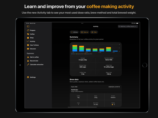The image size is (158, 118).
Task: Click the Calculate extraction icon
Action: [28, 64]
